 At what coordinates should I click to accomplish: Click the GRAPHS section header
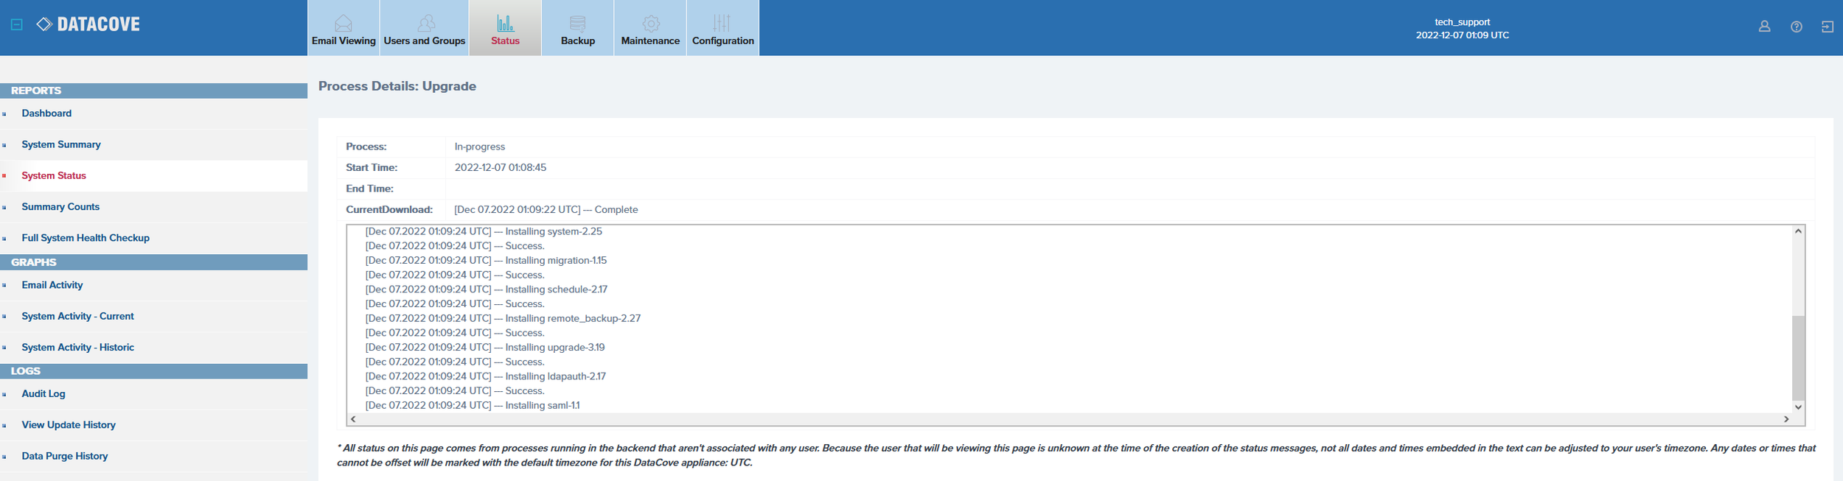[153, 262]
